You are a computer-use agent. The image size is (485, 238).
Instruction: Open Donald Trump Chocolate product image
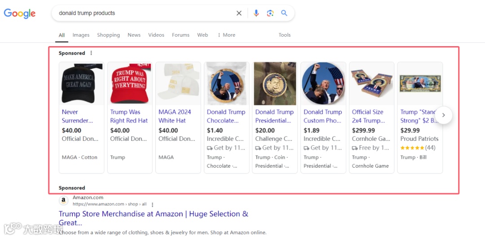(x=227, y=84)
